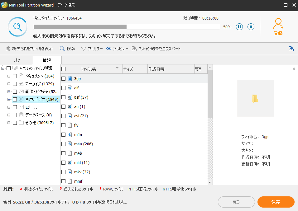Check the アーカイブ (1329) checkbox
Viewport: 298px width, 211px height.
(x=15, y=84)
